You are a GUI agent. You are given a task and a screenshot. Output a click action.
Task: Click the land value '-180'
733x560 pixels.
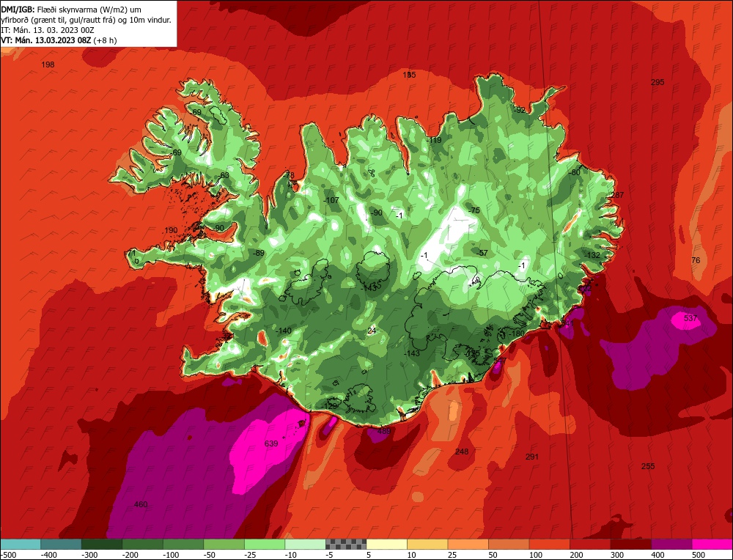[517, 334]
